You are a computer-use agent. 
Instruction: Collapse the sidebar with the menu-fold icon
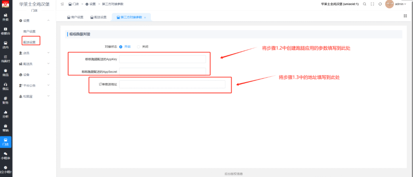pos(62,4)
